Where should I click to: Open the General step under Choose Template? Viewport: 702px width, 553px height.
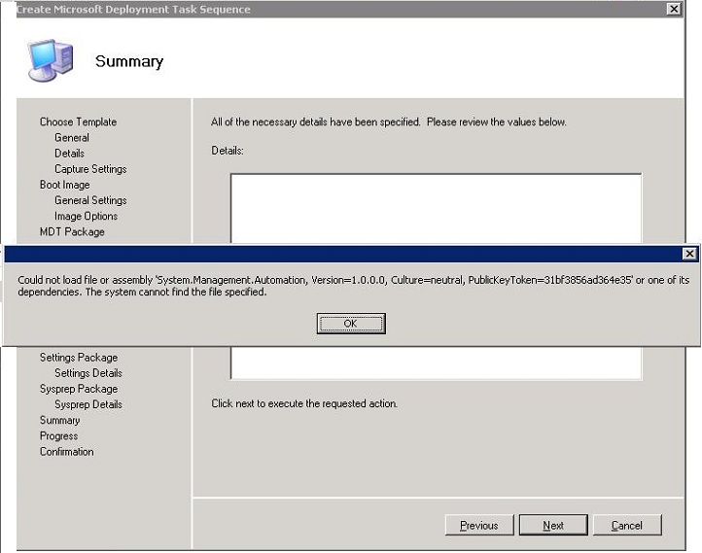tap(72, 138)
